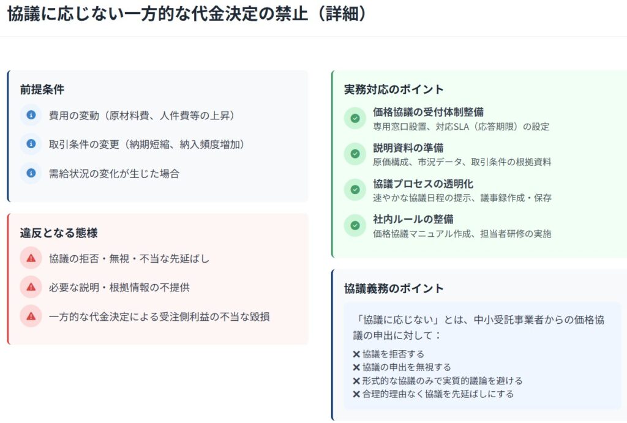The image size is (627, 423).
Task: Click the 専用窓口設置、対応SLA description text
Action: coord(460,127)
